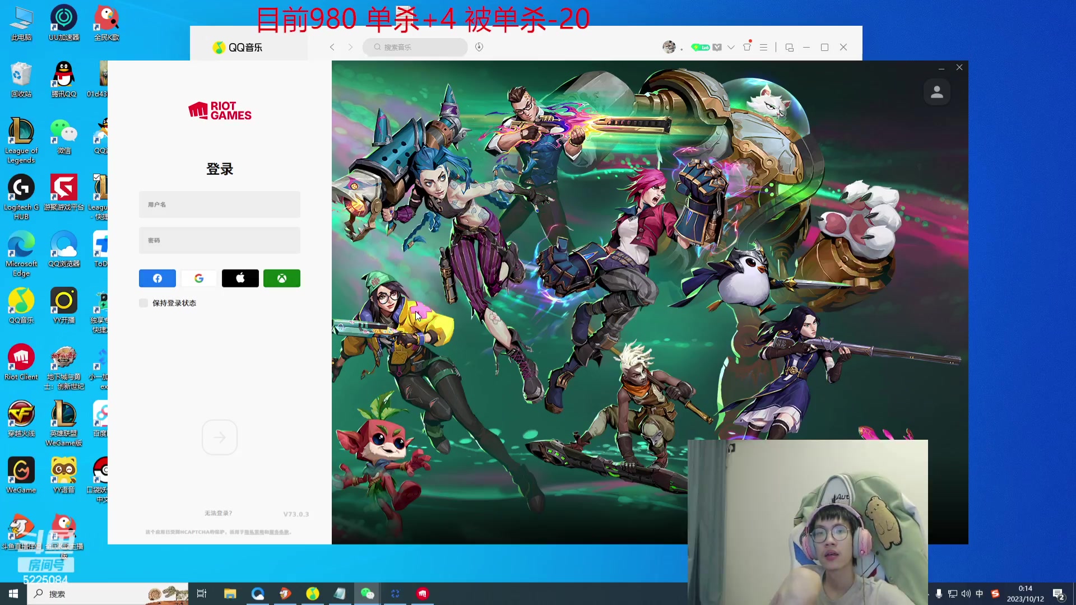The height and width of the screenshot is (605, 1076).
Task: Click the green VIP badge in QQ音乐
Action: pos(701,47)
